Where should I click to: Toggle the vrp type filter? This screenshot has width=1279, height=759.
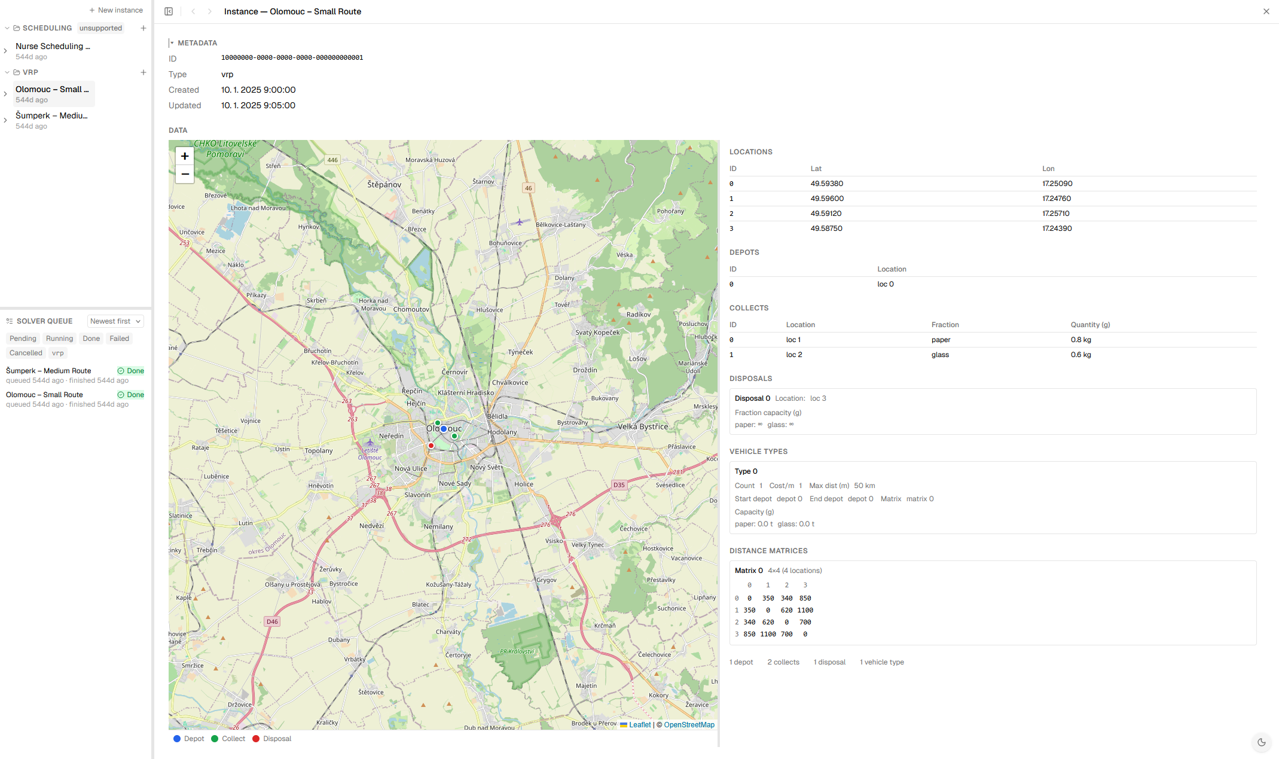tap(58, 353)
